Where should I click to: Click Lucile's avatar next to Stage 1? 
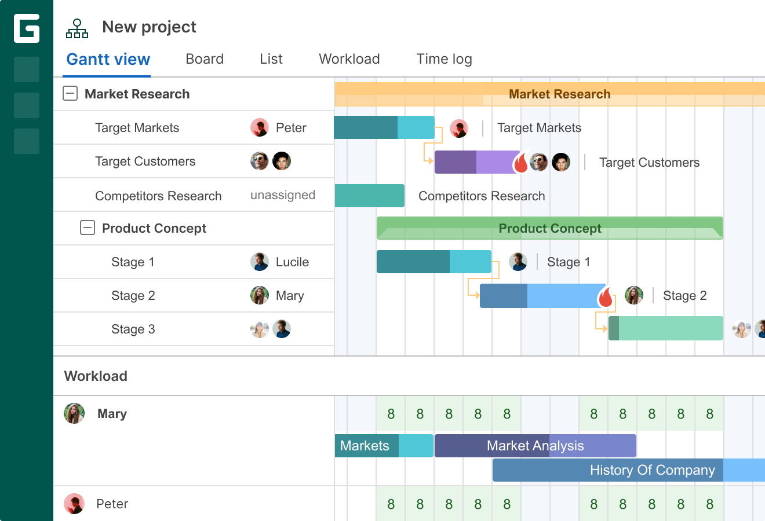(260, 261)
